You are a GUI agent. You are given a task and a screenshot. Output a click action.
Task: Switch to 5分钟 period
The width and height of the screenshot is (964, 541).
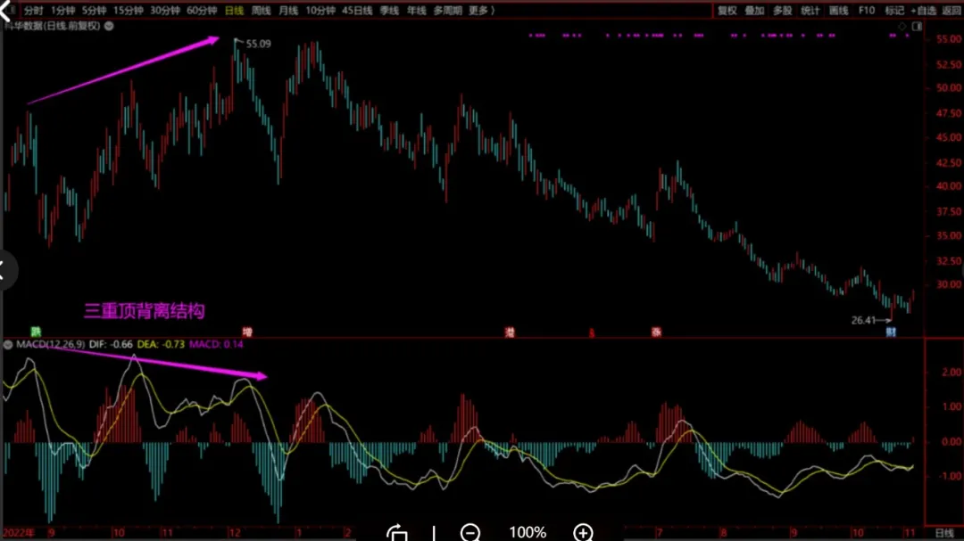[x=94, y=11]
